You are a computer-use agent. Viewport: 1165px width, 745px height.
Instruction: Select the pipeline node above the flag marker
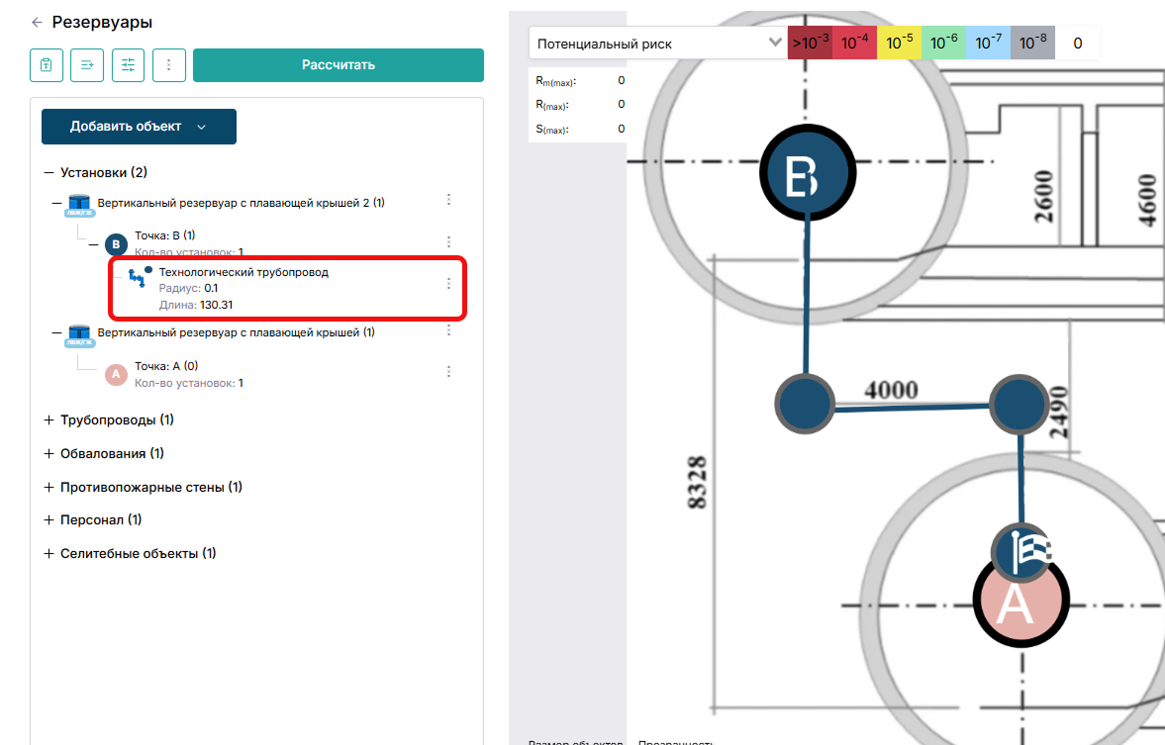click(1019, 404)
